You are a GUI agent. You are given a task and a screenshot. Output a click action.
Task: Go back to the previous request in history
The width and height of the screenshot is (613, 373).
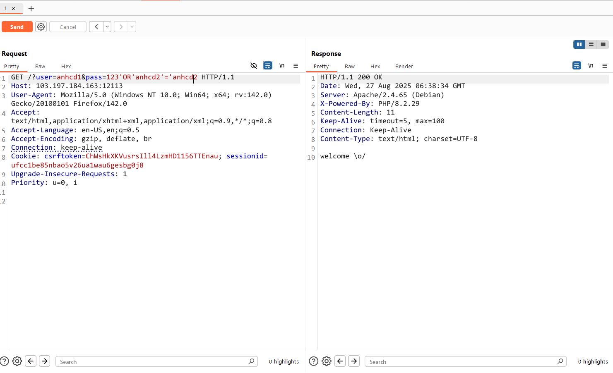point(96,27)
